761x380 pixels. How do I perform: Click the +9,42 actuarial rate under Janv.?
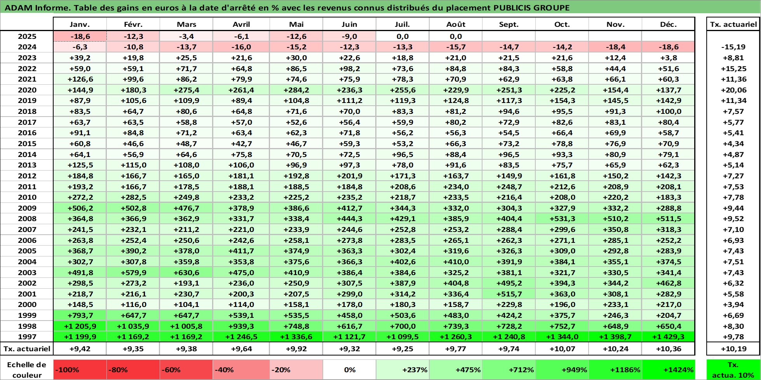coord(80,349)
